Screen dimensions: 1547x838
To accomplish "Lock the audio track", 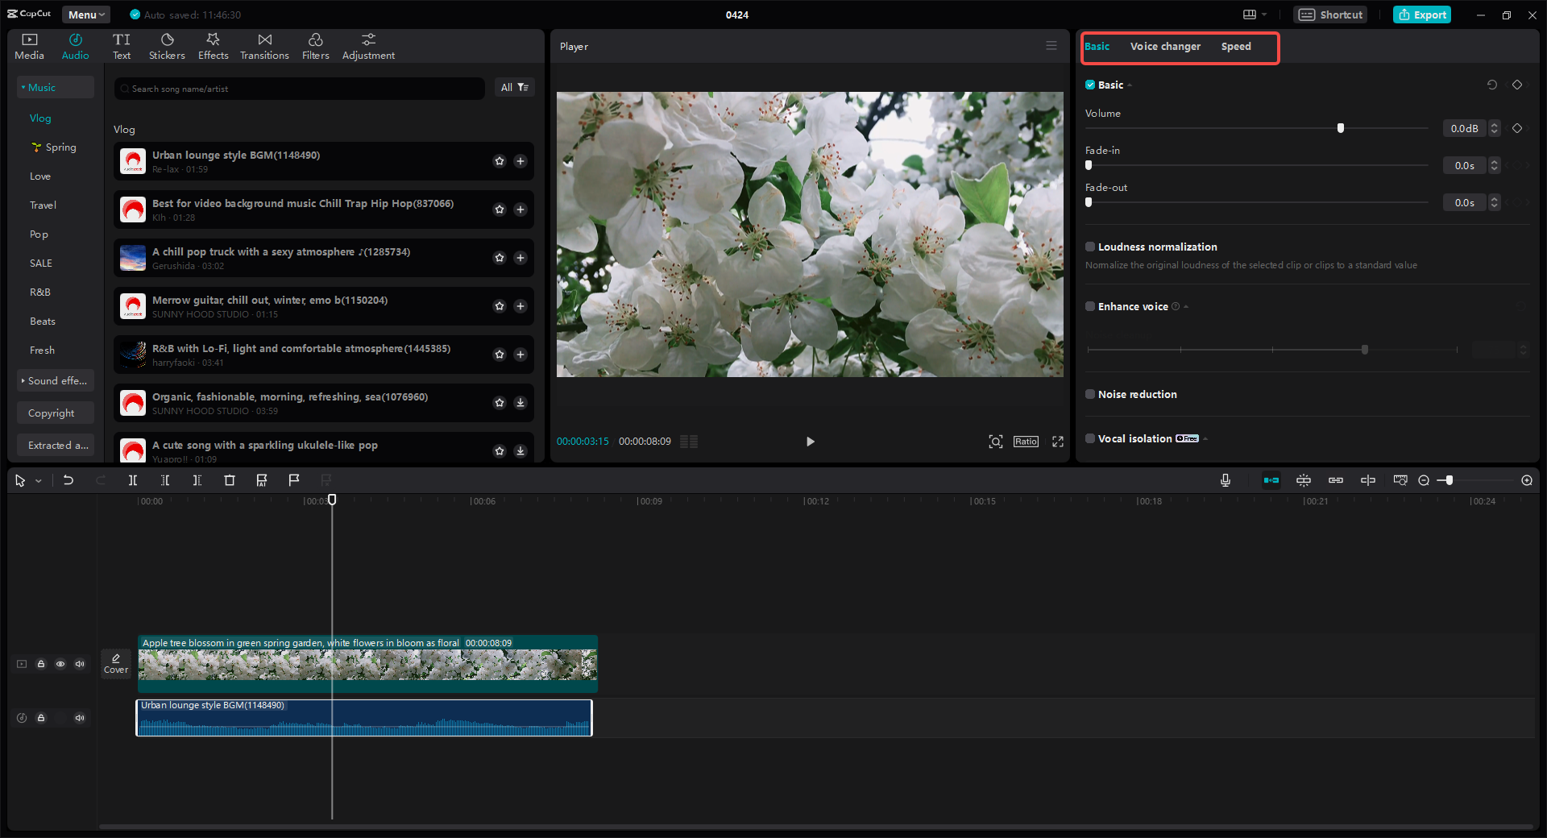I will click(41, 718).
